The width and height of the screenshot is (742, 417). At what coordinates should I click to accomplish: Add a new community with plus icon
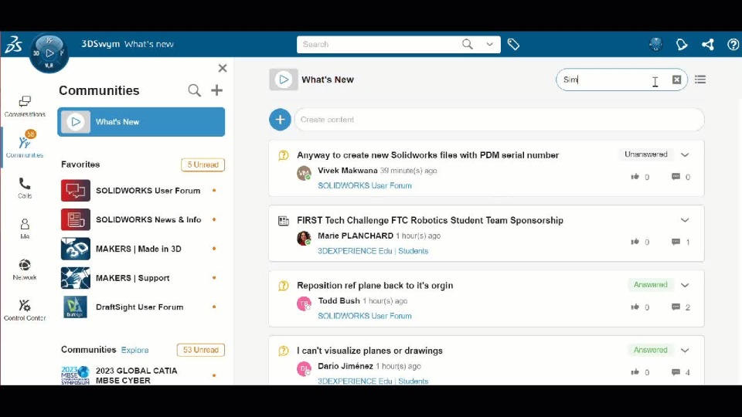(216, 90)
